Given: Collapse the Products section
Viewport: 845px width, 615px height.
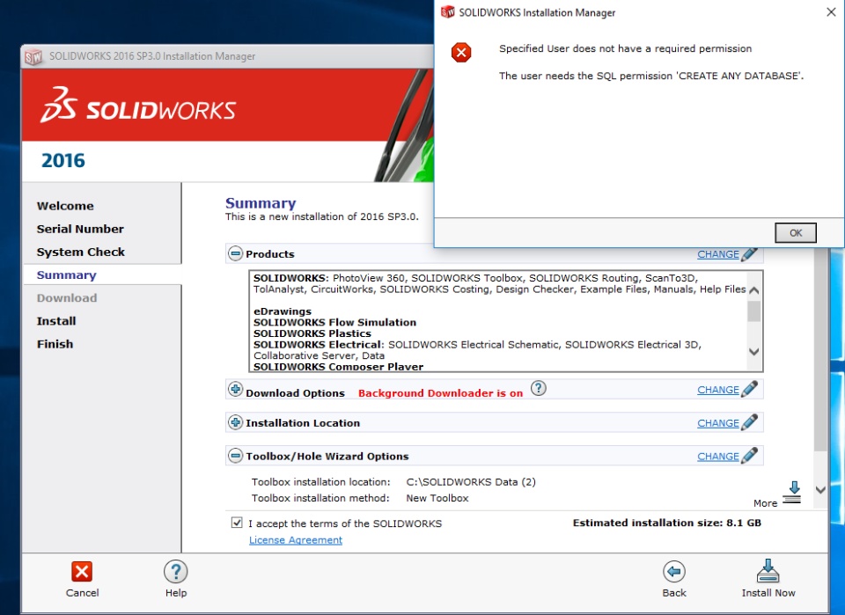Looking at the screenshot, I should pos(235,253).
